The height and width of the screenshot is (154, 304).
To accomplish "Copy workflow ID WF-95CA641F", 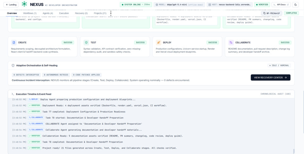I will click(272, 13).
